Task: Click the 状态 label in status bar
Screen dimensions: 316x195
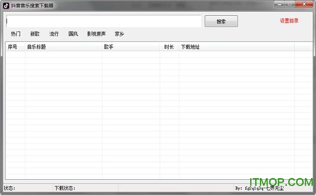Action: pos(10,188)
